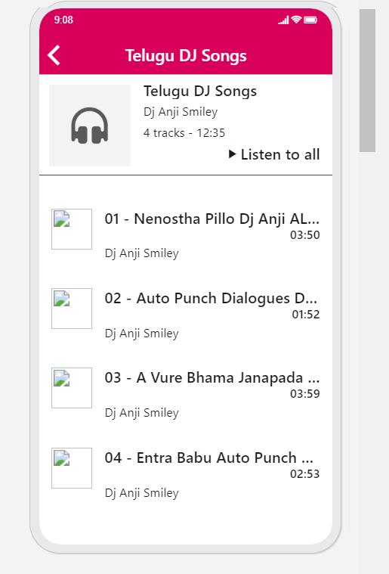389x574 pixels.
Task: Click the 03:50 duration of track 01
Action: [x=305, y=234]
